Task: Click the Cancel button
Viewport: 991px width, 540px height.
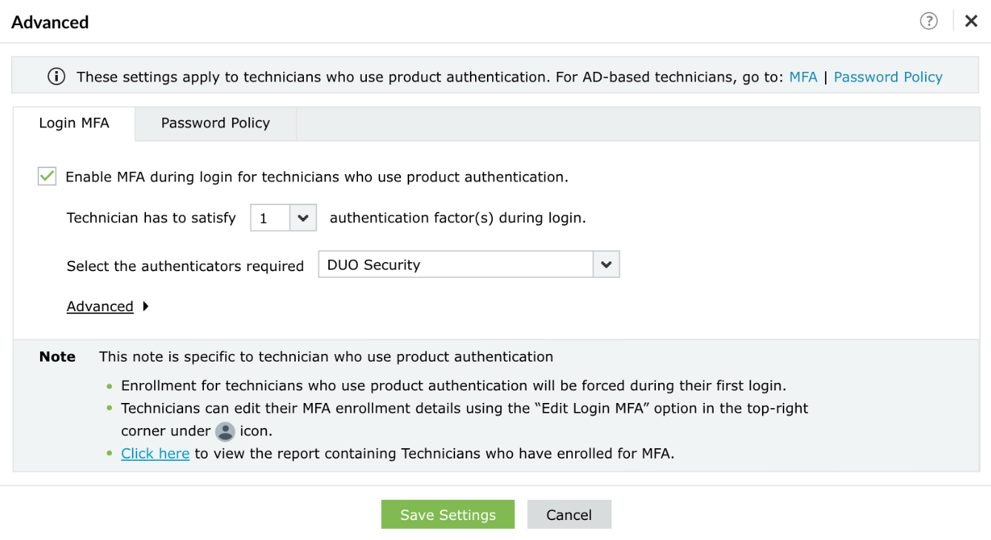Action: coord(569,515)
